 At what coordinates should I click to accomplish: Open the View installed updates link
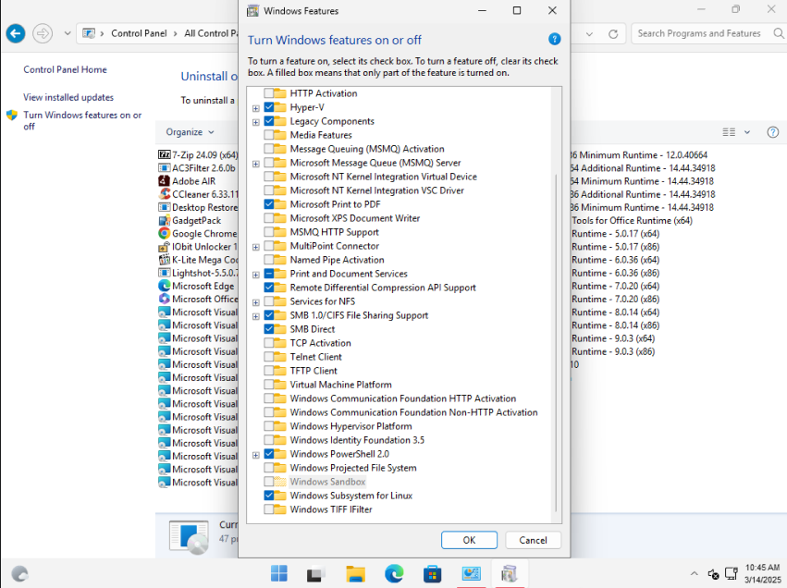[68, 97]
